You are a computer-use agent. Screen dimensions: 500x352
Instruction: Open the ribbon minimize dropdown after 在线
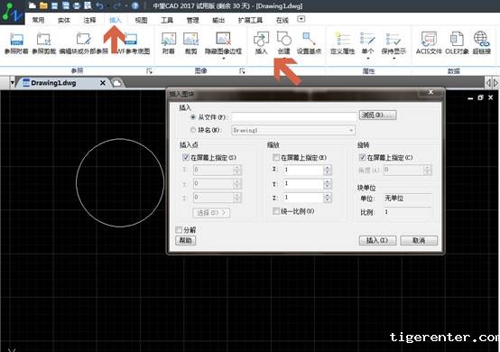point(301,19)
